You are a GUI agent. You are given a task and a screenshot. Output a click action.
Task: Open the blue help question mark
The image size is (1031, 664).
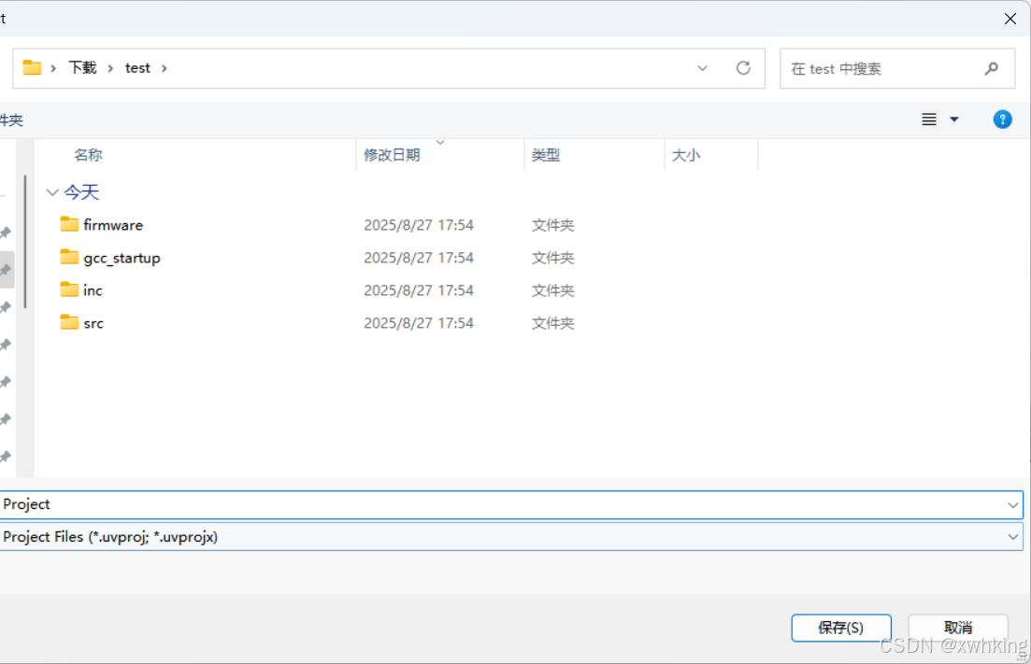point(1002,120)
